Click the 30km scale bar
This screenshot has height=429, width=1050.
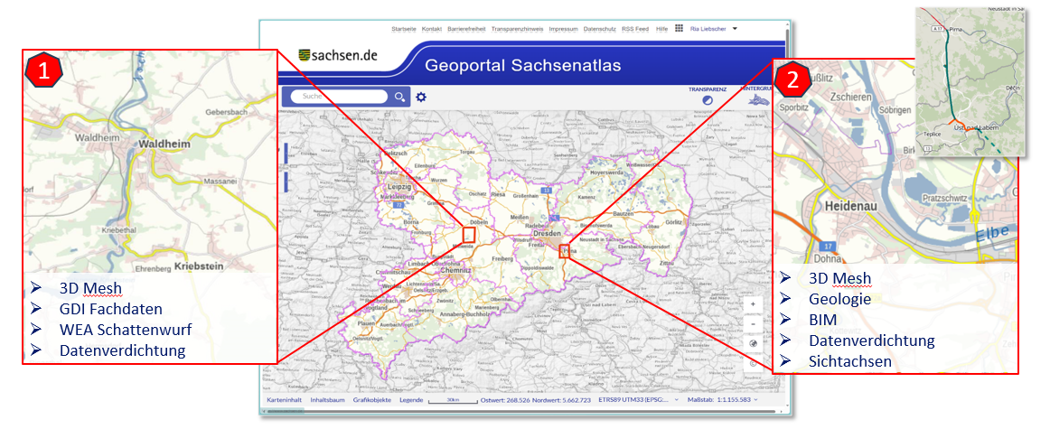coord(452,400)
